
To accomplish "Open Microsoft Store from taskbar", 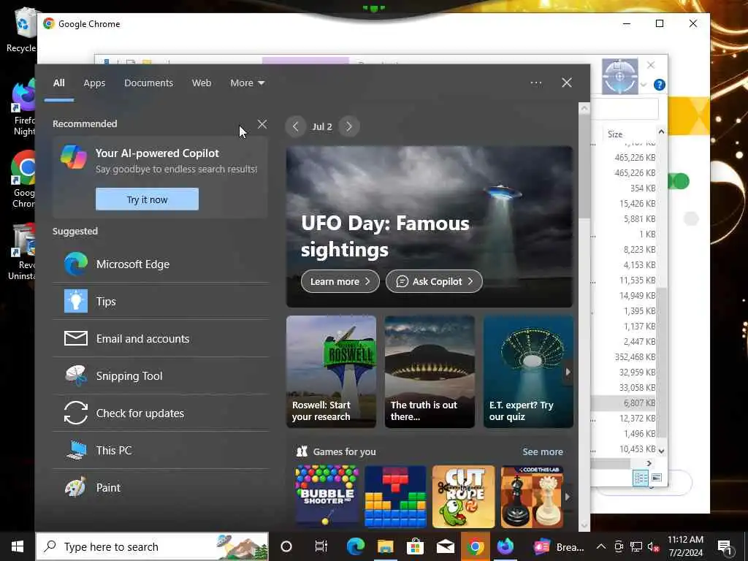I will pyautogui.click(x=415, y=546).
